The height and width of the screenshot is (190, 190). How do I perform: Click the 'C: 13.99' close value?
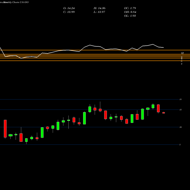(x=69, y=12)
